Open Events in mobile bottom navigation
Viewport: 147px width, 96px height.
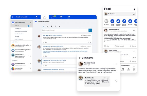(123, 69)
